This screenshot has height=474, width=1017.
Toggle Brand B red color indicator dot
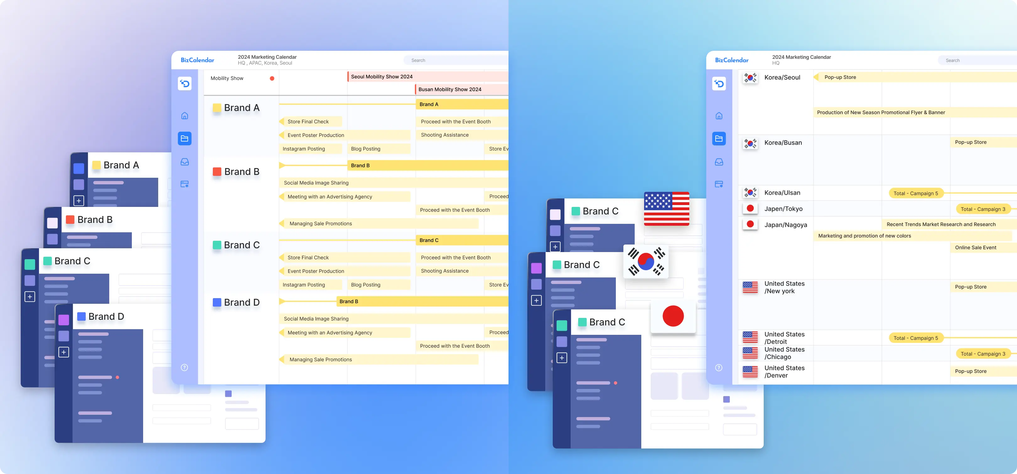(x=70, y=219)
